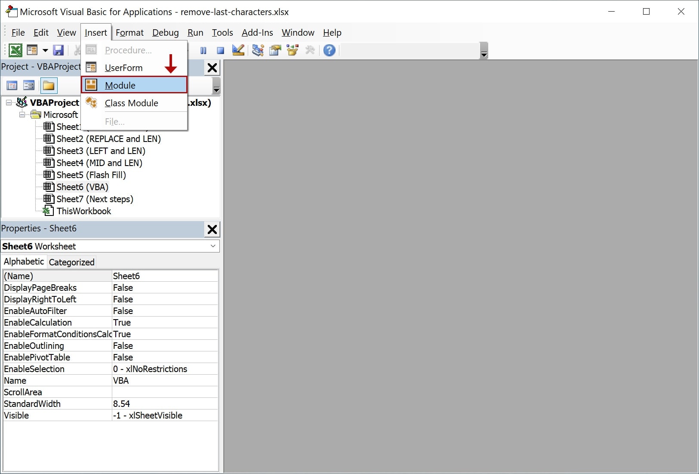Enter Design Mode from the toolbar
The width and height of the screenshot is (699, 474).
coord(238,50)
